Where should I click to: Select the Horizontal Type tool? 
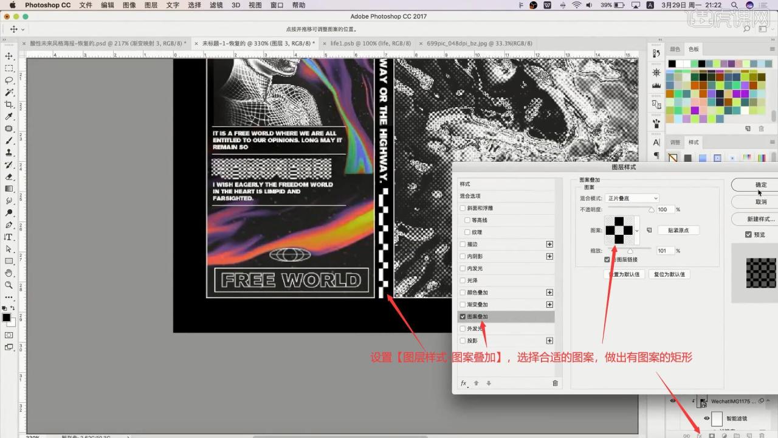[9, 237]
